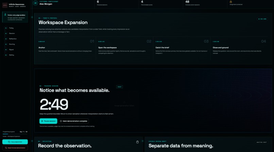Pause the running training session
Viewport: 274px width, 152px height.
coord(48,121)
